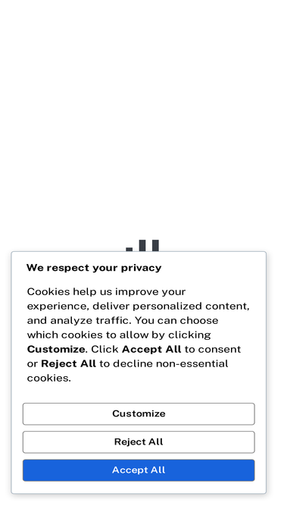Select the shortest bar of the logo

pos(129,249)
